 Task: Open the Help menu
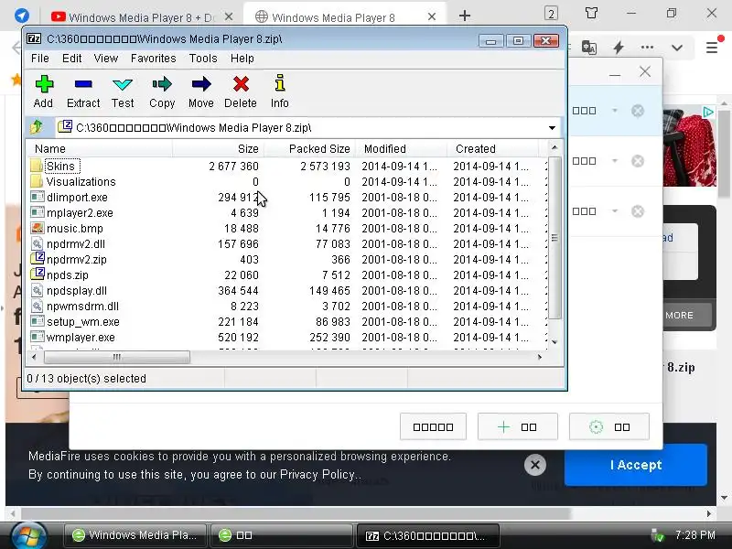(242, 59)
